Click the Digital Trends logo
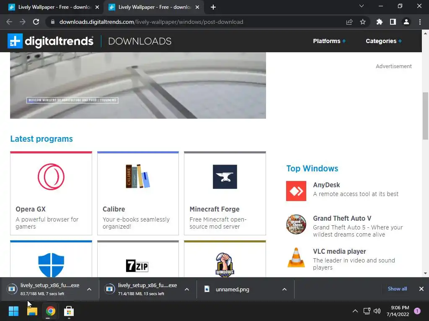Image resolution: width=429 pixels, height=321 pixels. pyautogui.click(x=50, y=41)
